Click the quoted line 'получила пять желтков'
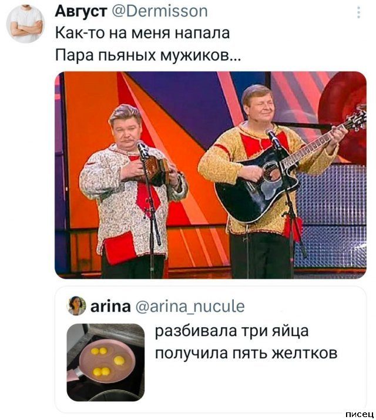This screenshot has height=420, width=376. [x=246, y=353]
